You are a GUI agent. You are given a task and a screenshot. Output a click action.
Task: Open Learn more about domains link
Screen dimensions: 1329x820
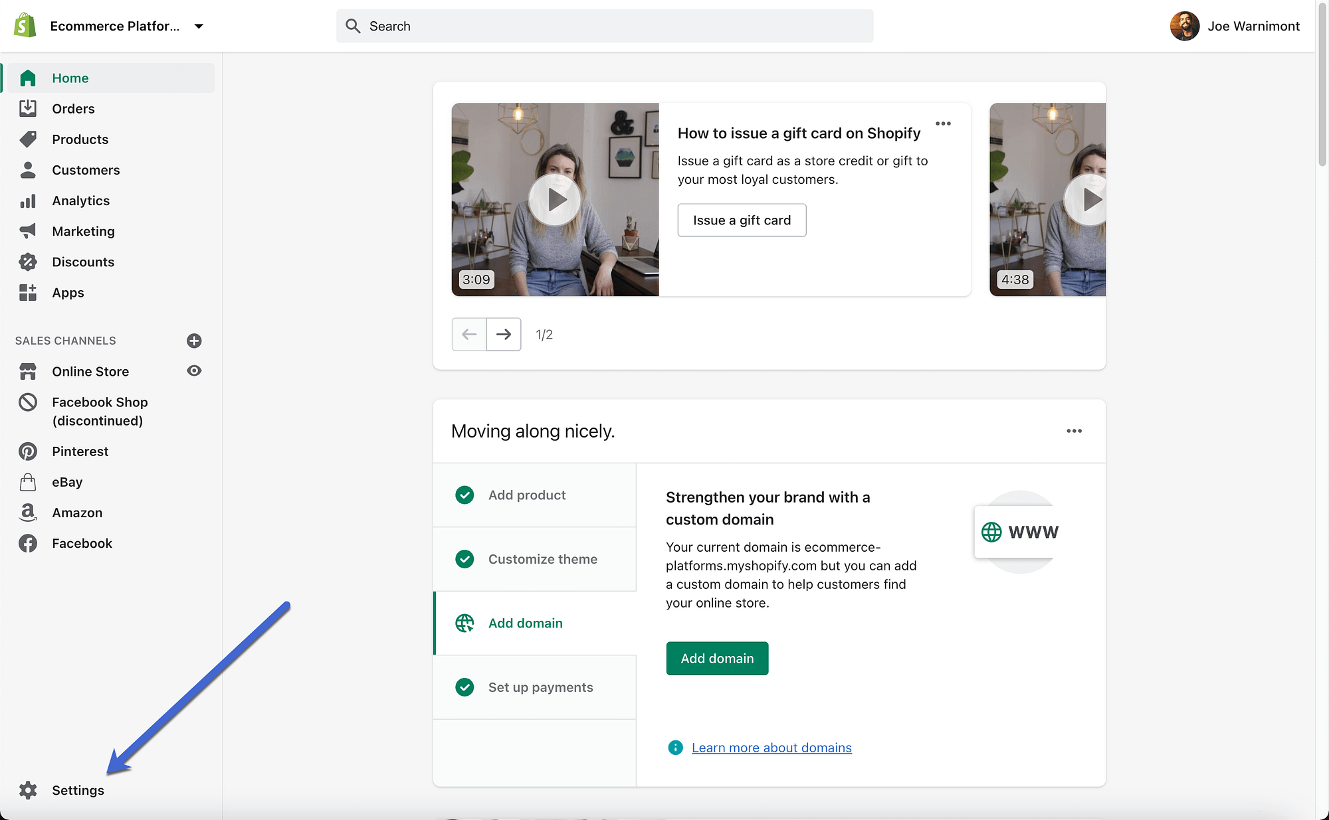click(771, 748)
